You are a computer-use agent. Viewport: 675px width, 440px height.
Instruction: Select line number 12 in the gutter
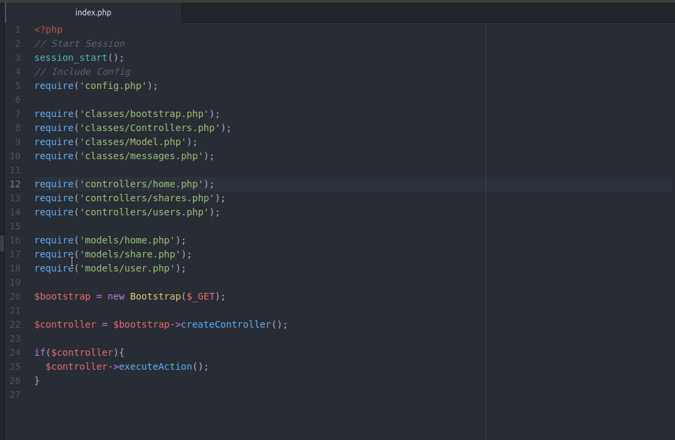15,184
